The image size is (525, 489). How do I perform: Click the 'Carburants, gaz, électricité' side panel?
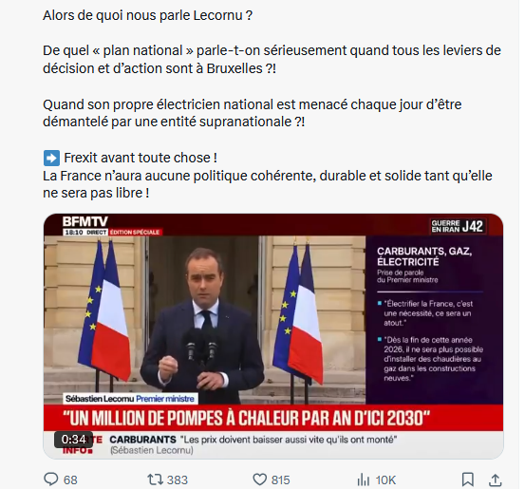point(434,320)
